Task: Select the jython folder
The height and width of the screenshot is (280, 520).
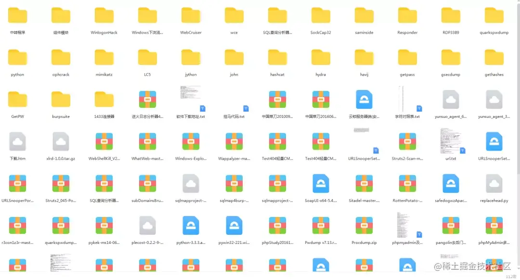Action: pyautogui.click(x=191, y=58)
